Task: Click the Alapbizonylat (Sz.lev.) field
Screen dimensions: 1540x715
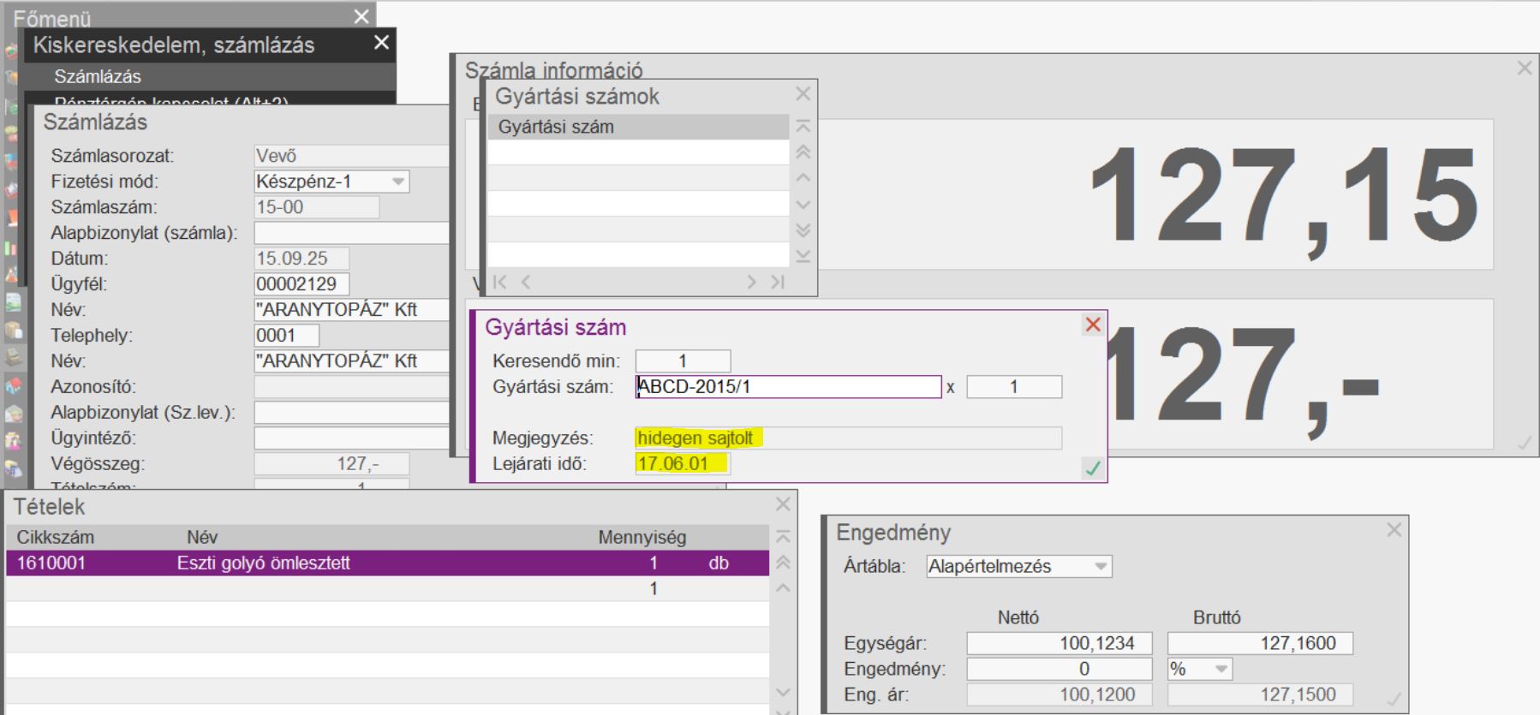Action: click(352, 412)
